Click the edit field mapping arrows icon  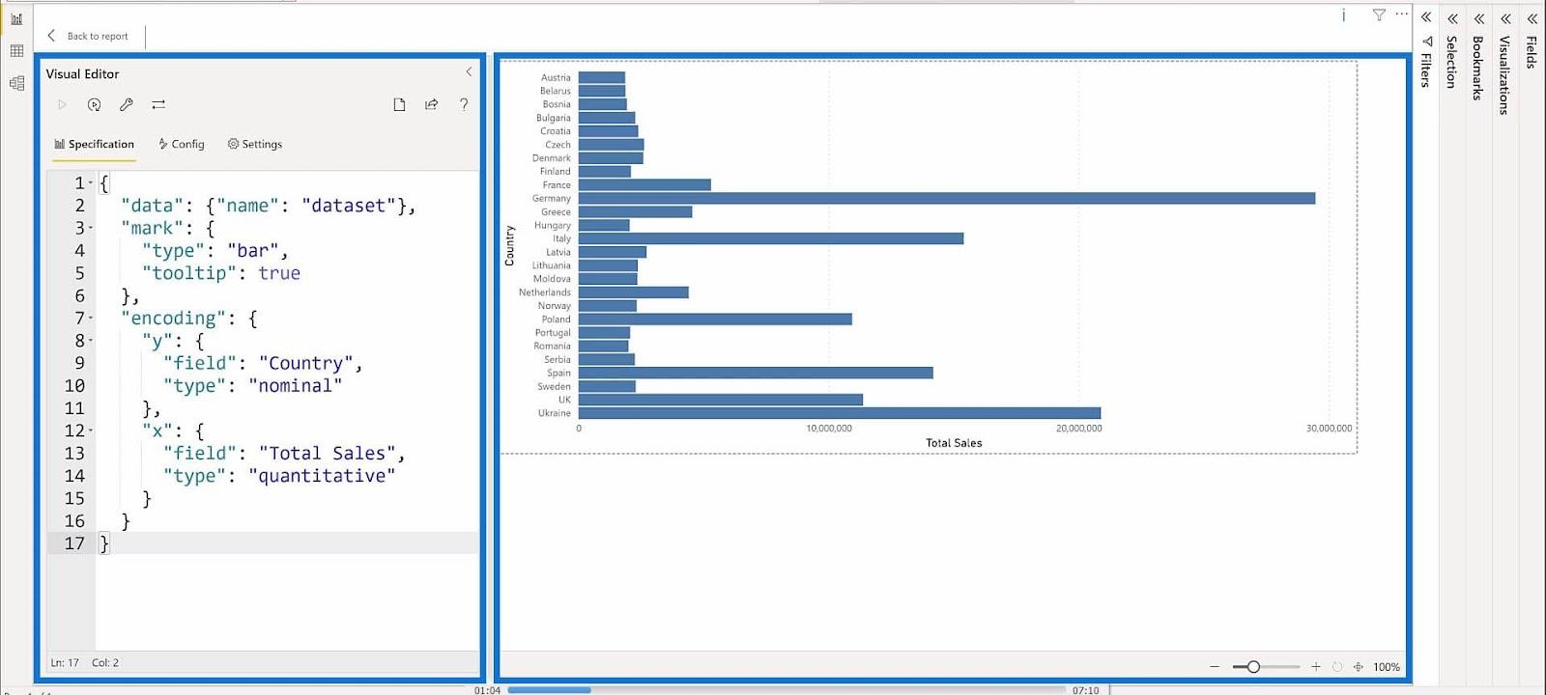tap(158, 104)
